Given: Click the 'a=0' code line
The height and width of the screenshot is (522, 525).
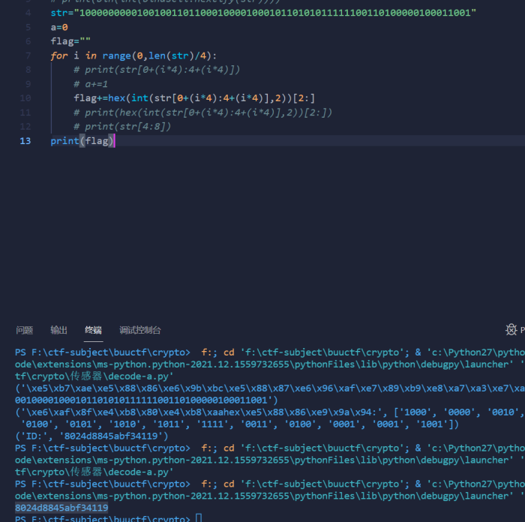Looking at the screenshot, I should click(x=59, y=27).
